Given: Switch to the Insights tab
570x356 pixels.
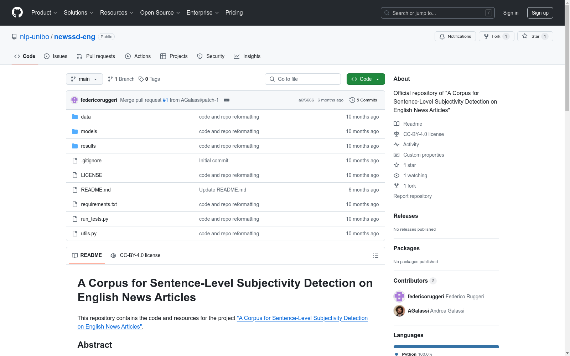Looking at the screenshot, I should 247,56.
